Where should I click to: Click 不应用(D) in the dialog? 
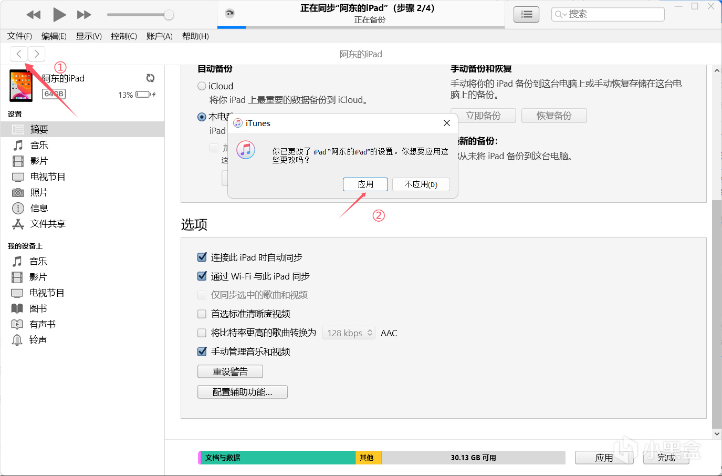[421, 184]
